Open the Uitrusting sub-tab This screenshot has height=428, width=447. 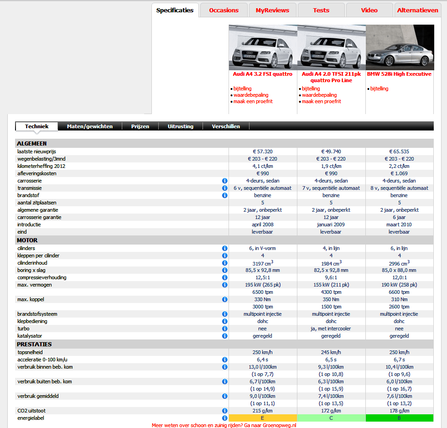coord(181,126)
